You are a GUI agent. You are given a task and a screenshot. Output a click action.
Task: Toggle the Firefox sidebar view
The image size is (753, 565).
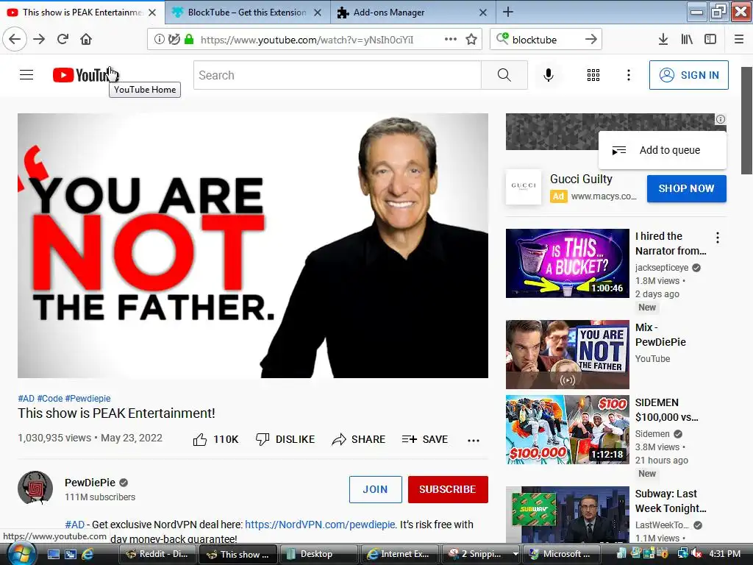tap(710, 39)
